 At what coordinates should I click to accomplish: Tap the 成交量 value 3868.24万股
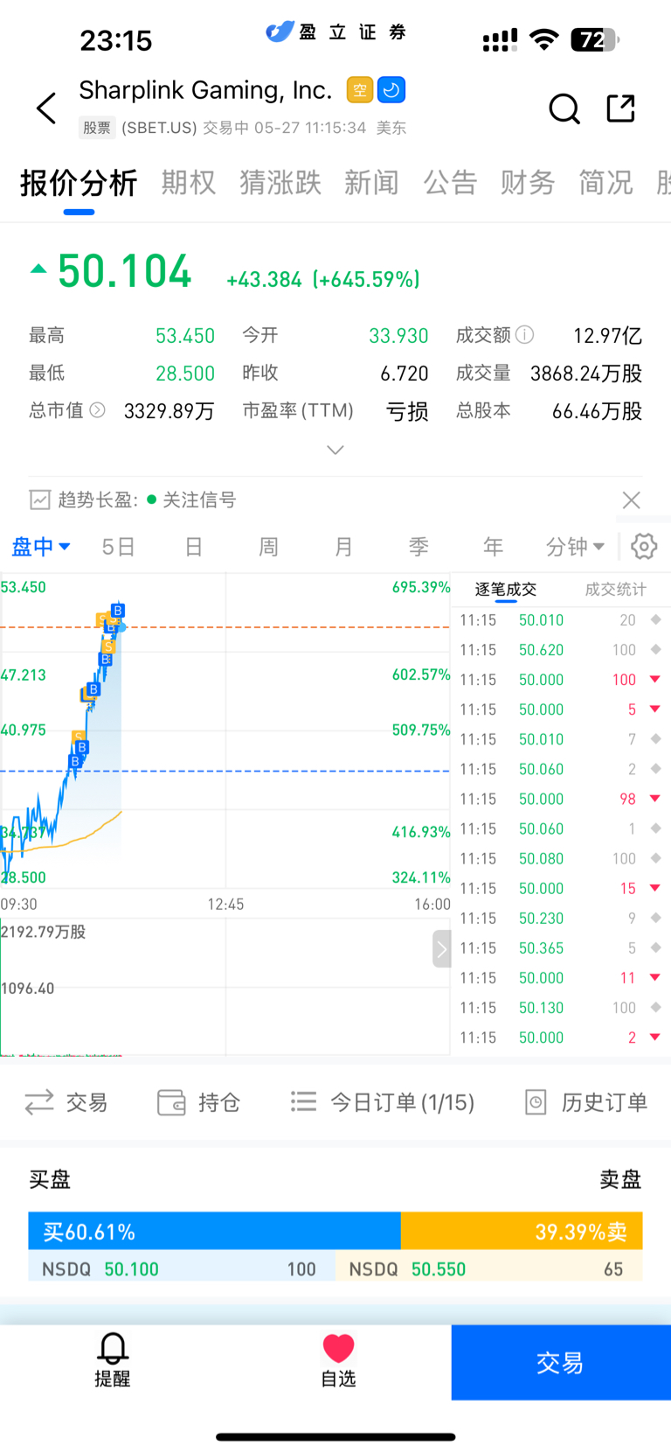[x=586, y=374]
